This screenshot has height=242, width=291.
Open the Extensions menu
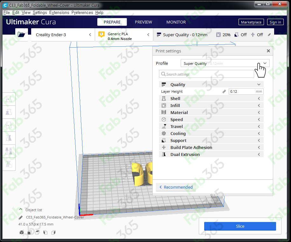[x=59, y=13]
